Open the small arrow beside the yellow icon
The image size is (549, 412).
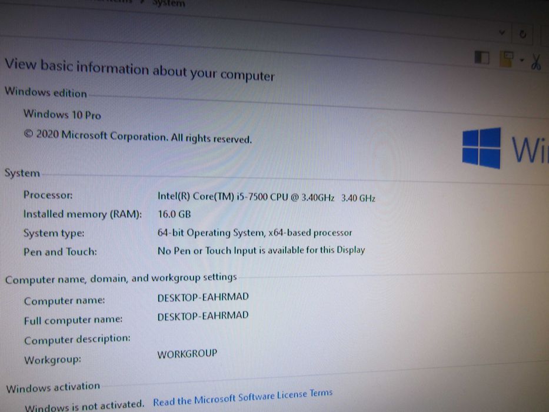[522, 60]
